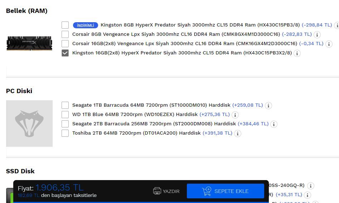Click price difference (-0,34 TL)
Image resolution: width=339 pixels, height=203 pixels.
point(311,43)
